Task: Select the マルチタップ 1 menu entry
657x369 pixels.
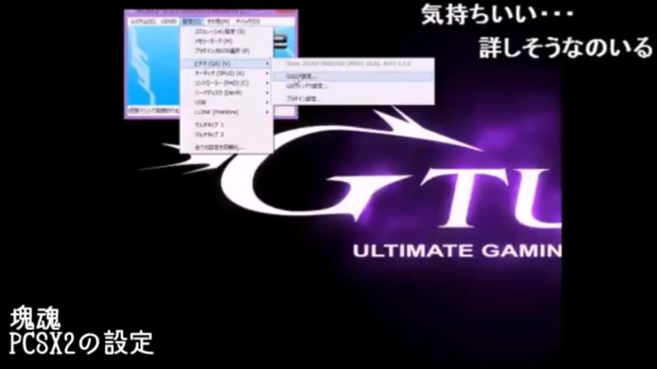Action: pos(226,125)
